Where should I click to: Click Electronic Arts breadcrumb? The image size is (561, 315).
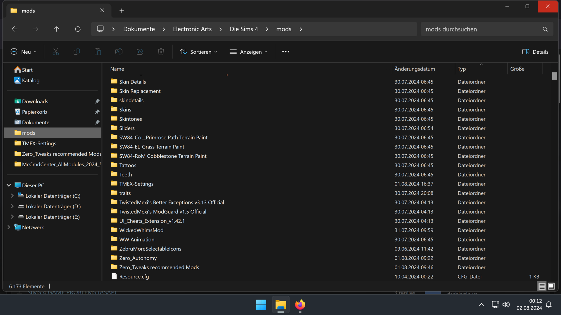click(x=192, y=29)
